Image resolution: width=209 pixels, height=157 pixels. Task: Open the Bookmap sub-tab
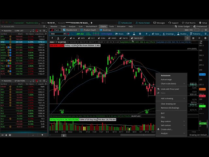point(105,30)
